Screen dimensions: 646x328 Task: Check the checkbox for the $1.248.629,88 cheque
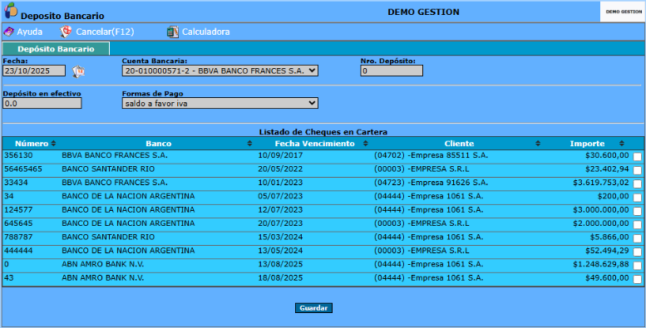[x=638, y=266]
